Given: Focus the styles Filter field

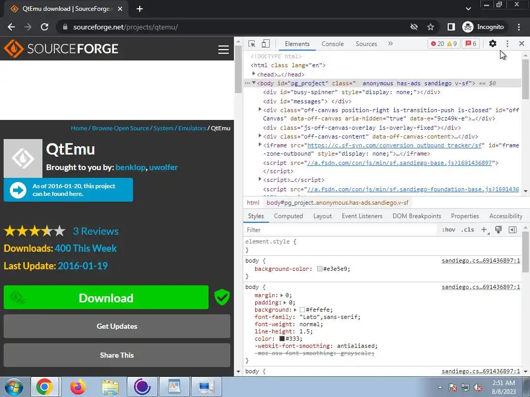Looking at the screenshot, I should (341, 230).
